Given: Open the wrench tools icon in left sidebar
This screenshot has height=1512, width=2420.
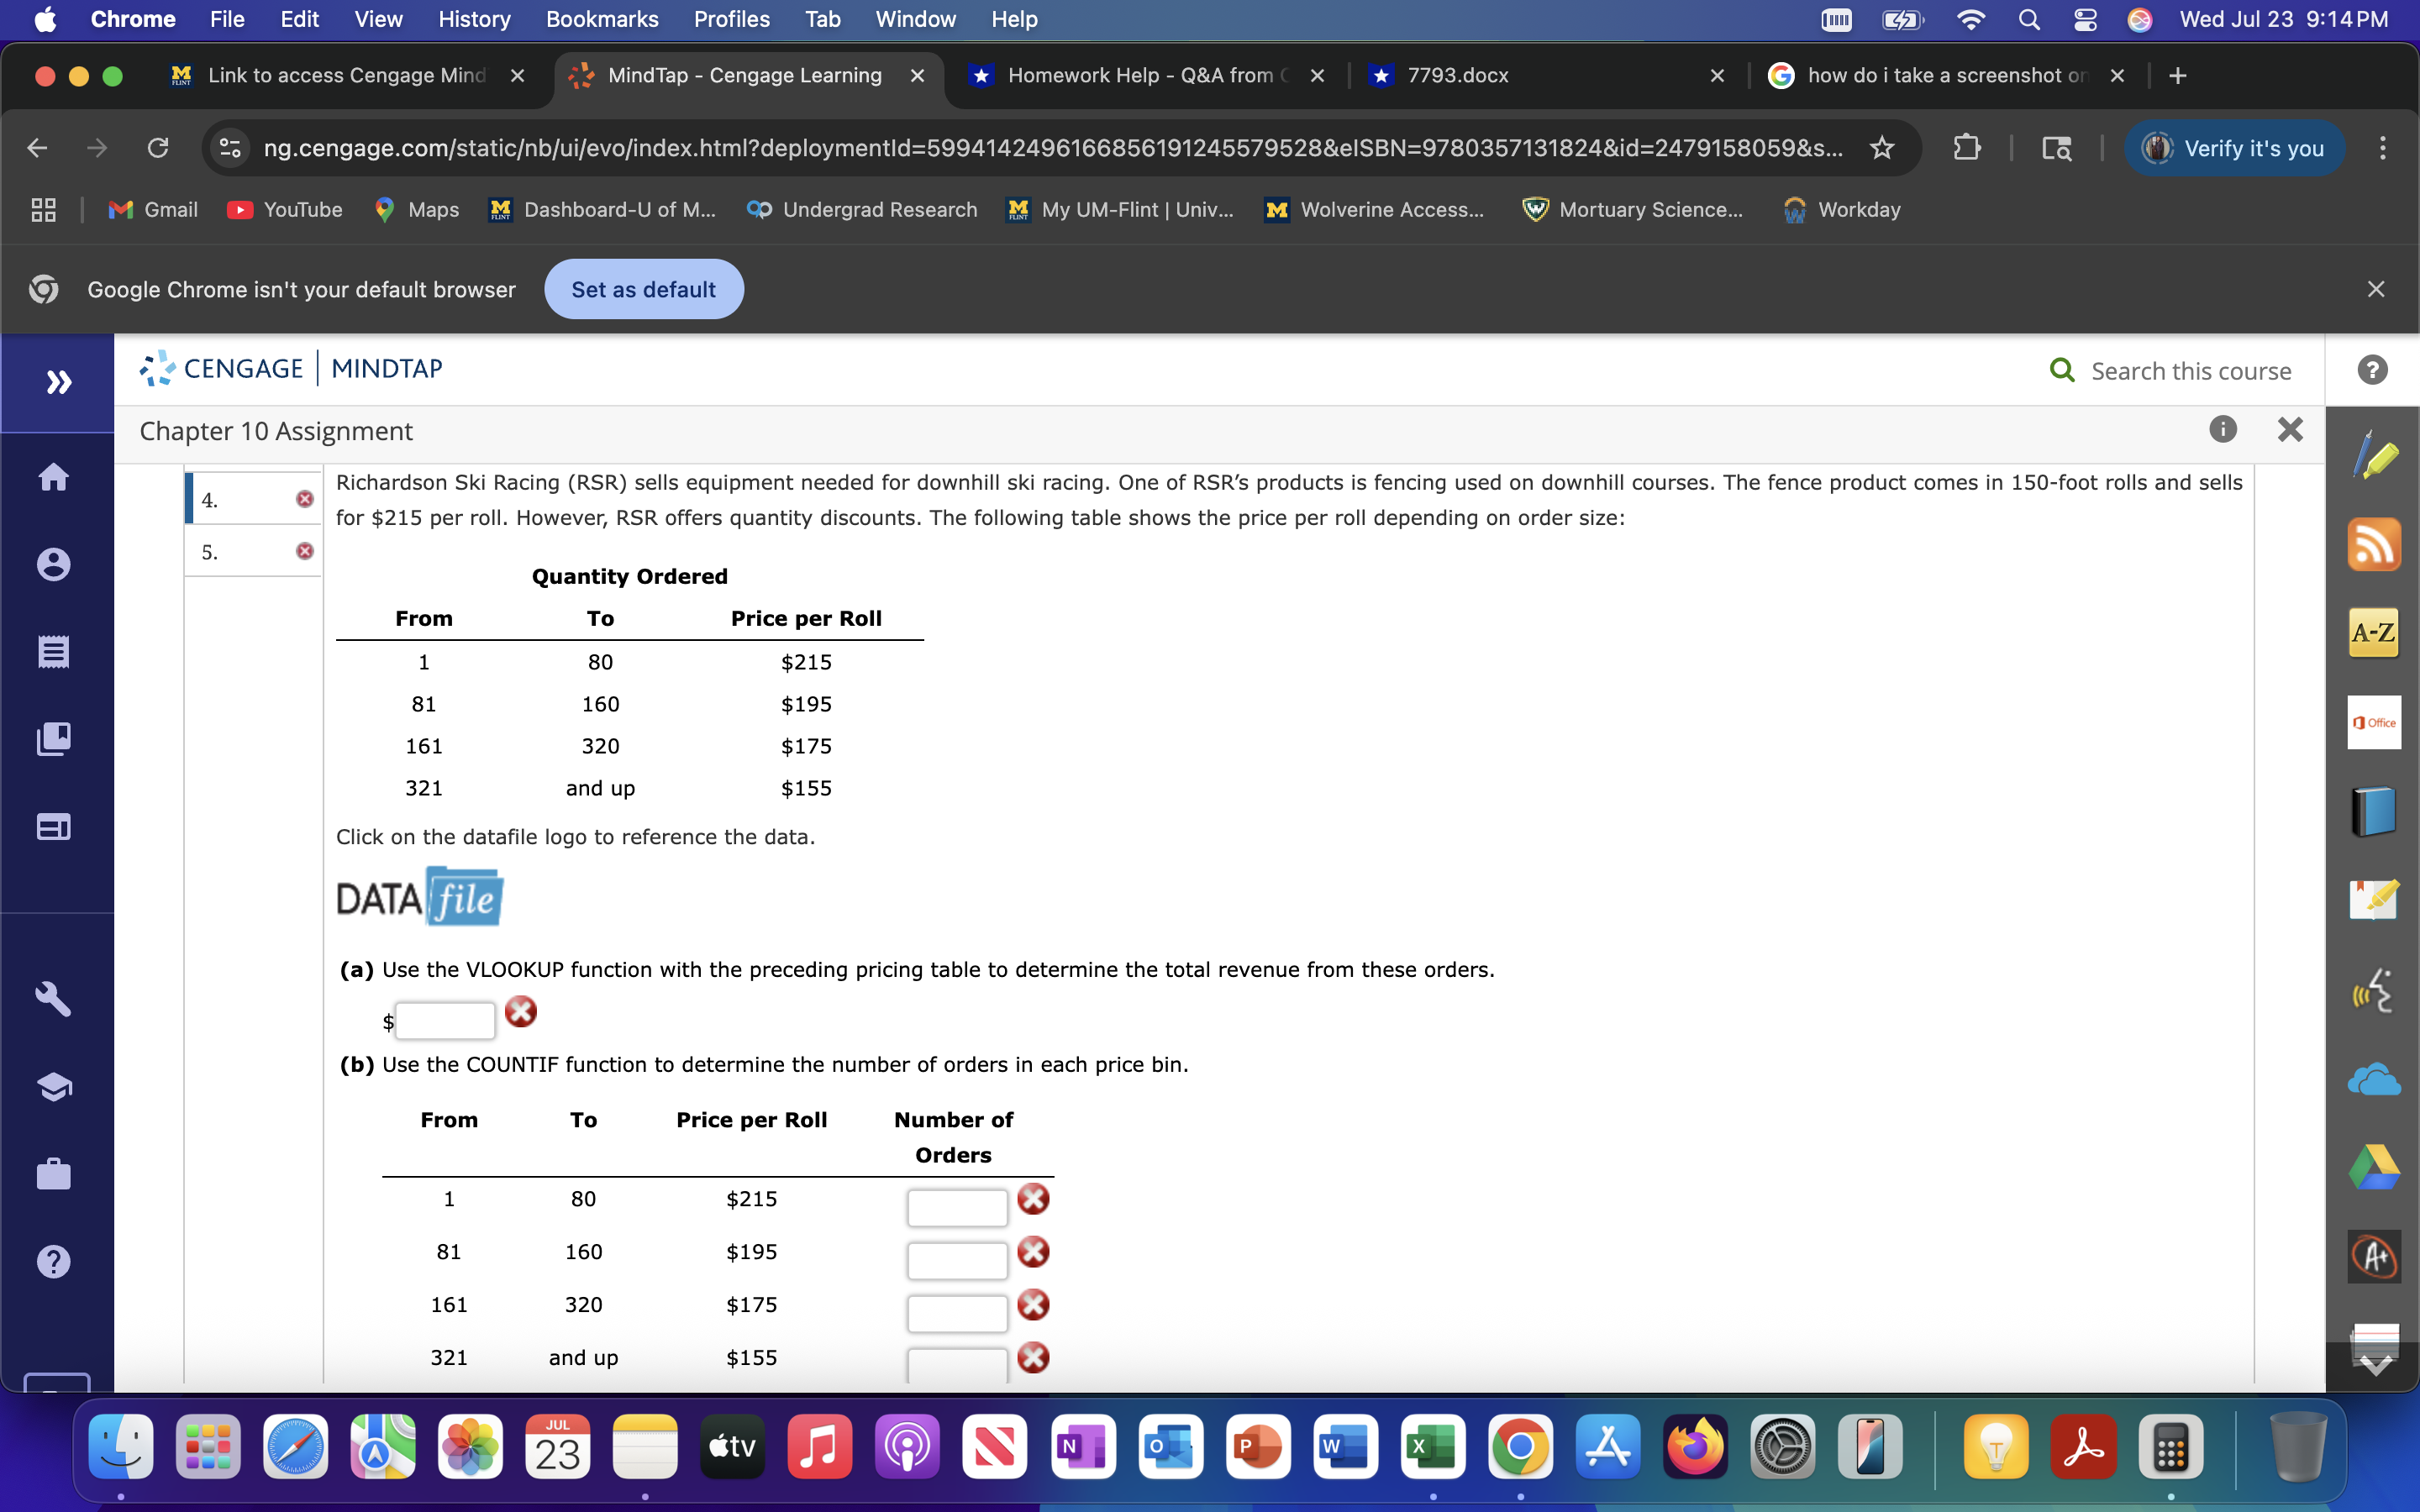Looking at the screenshot, I should click(x=55, y=999).
